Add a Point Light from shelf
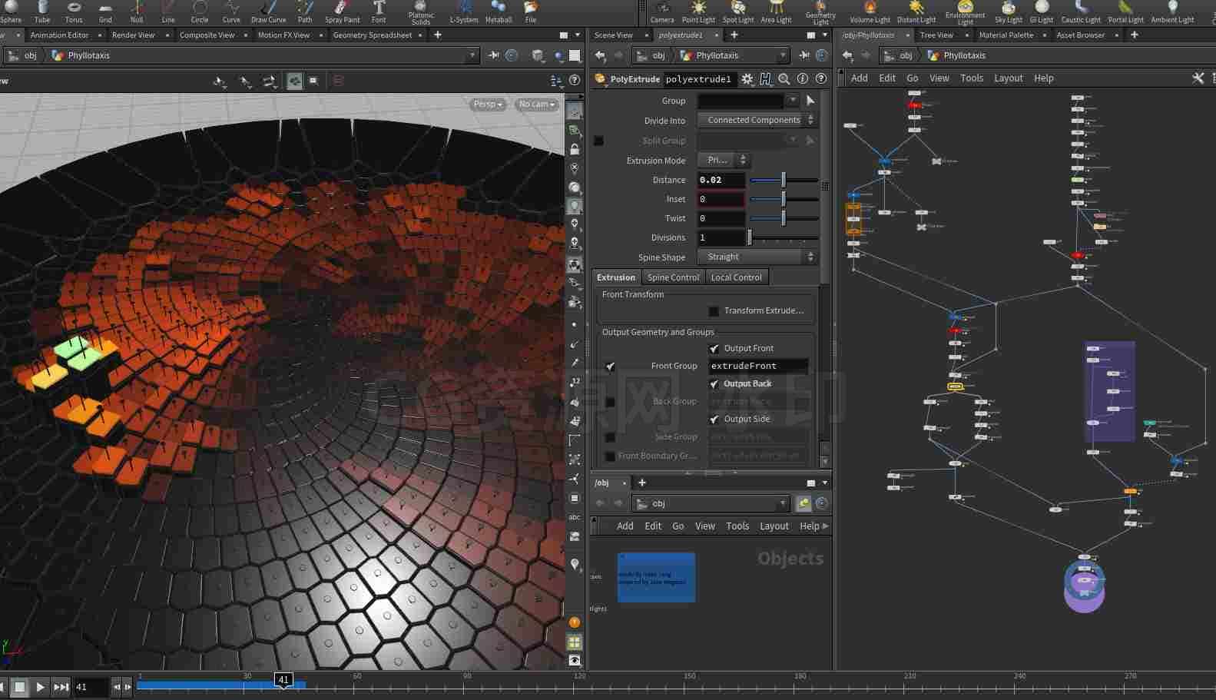This screenshot has height=700, width=1216. [x=698, y=12]
